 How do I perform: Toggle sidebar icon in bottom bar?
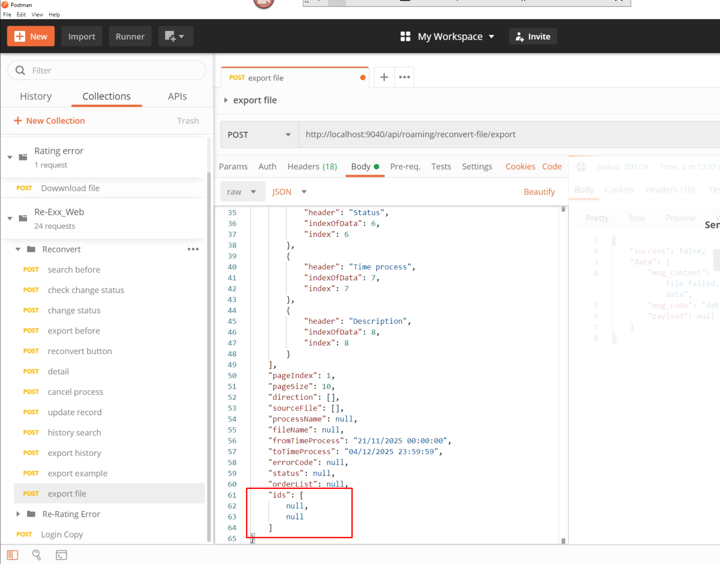[x=13, y=555]
